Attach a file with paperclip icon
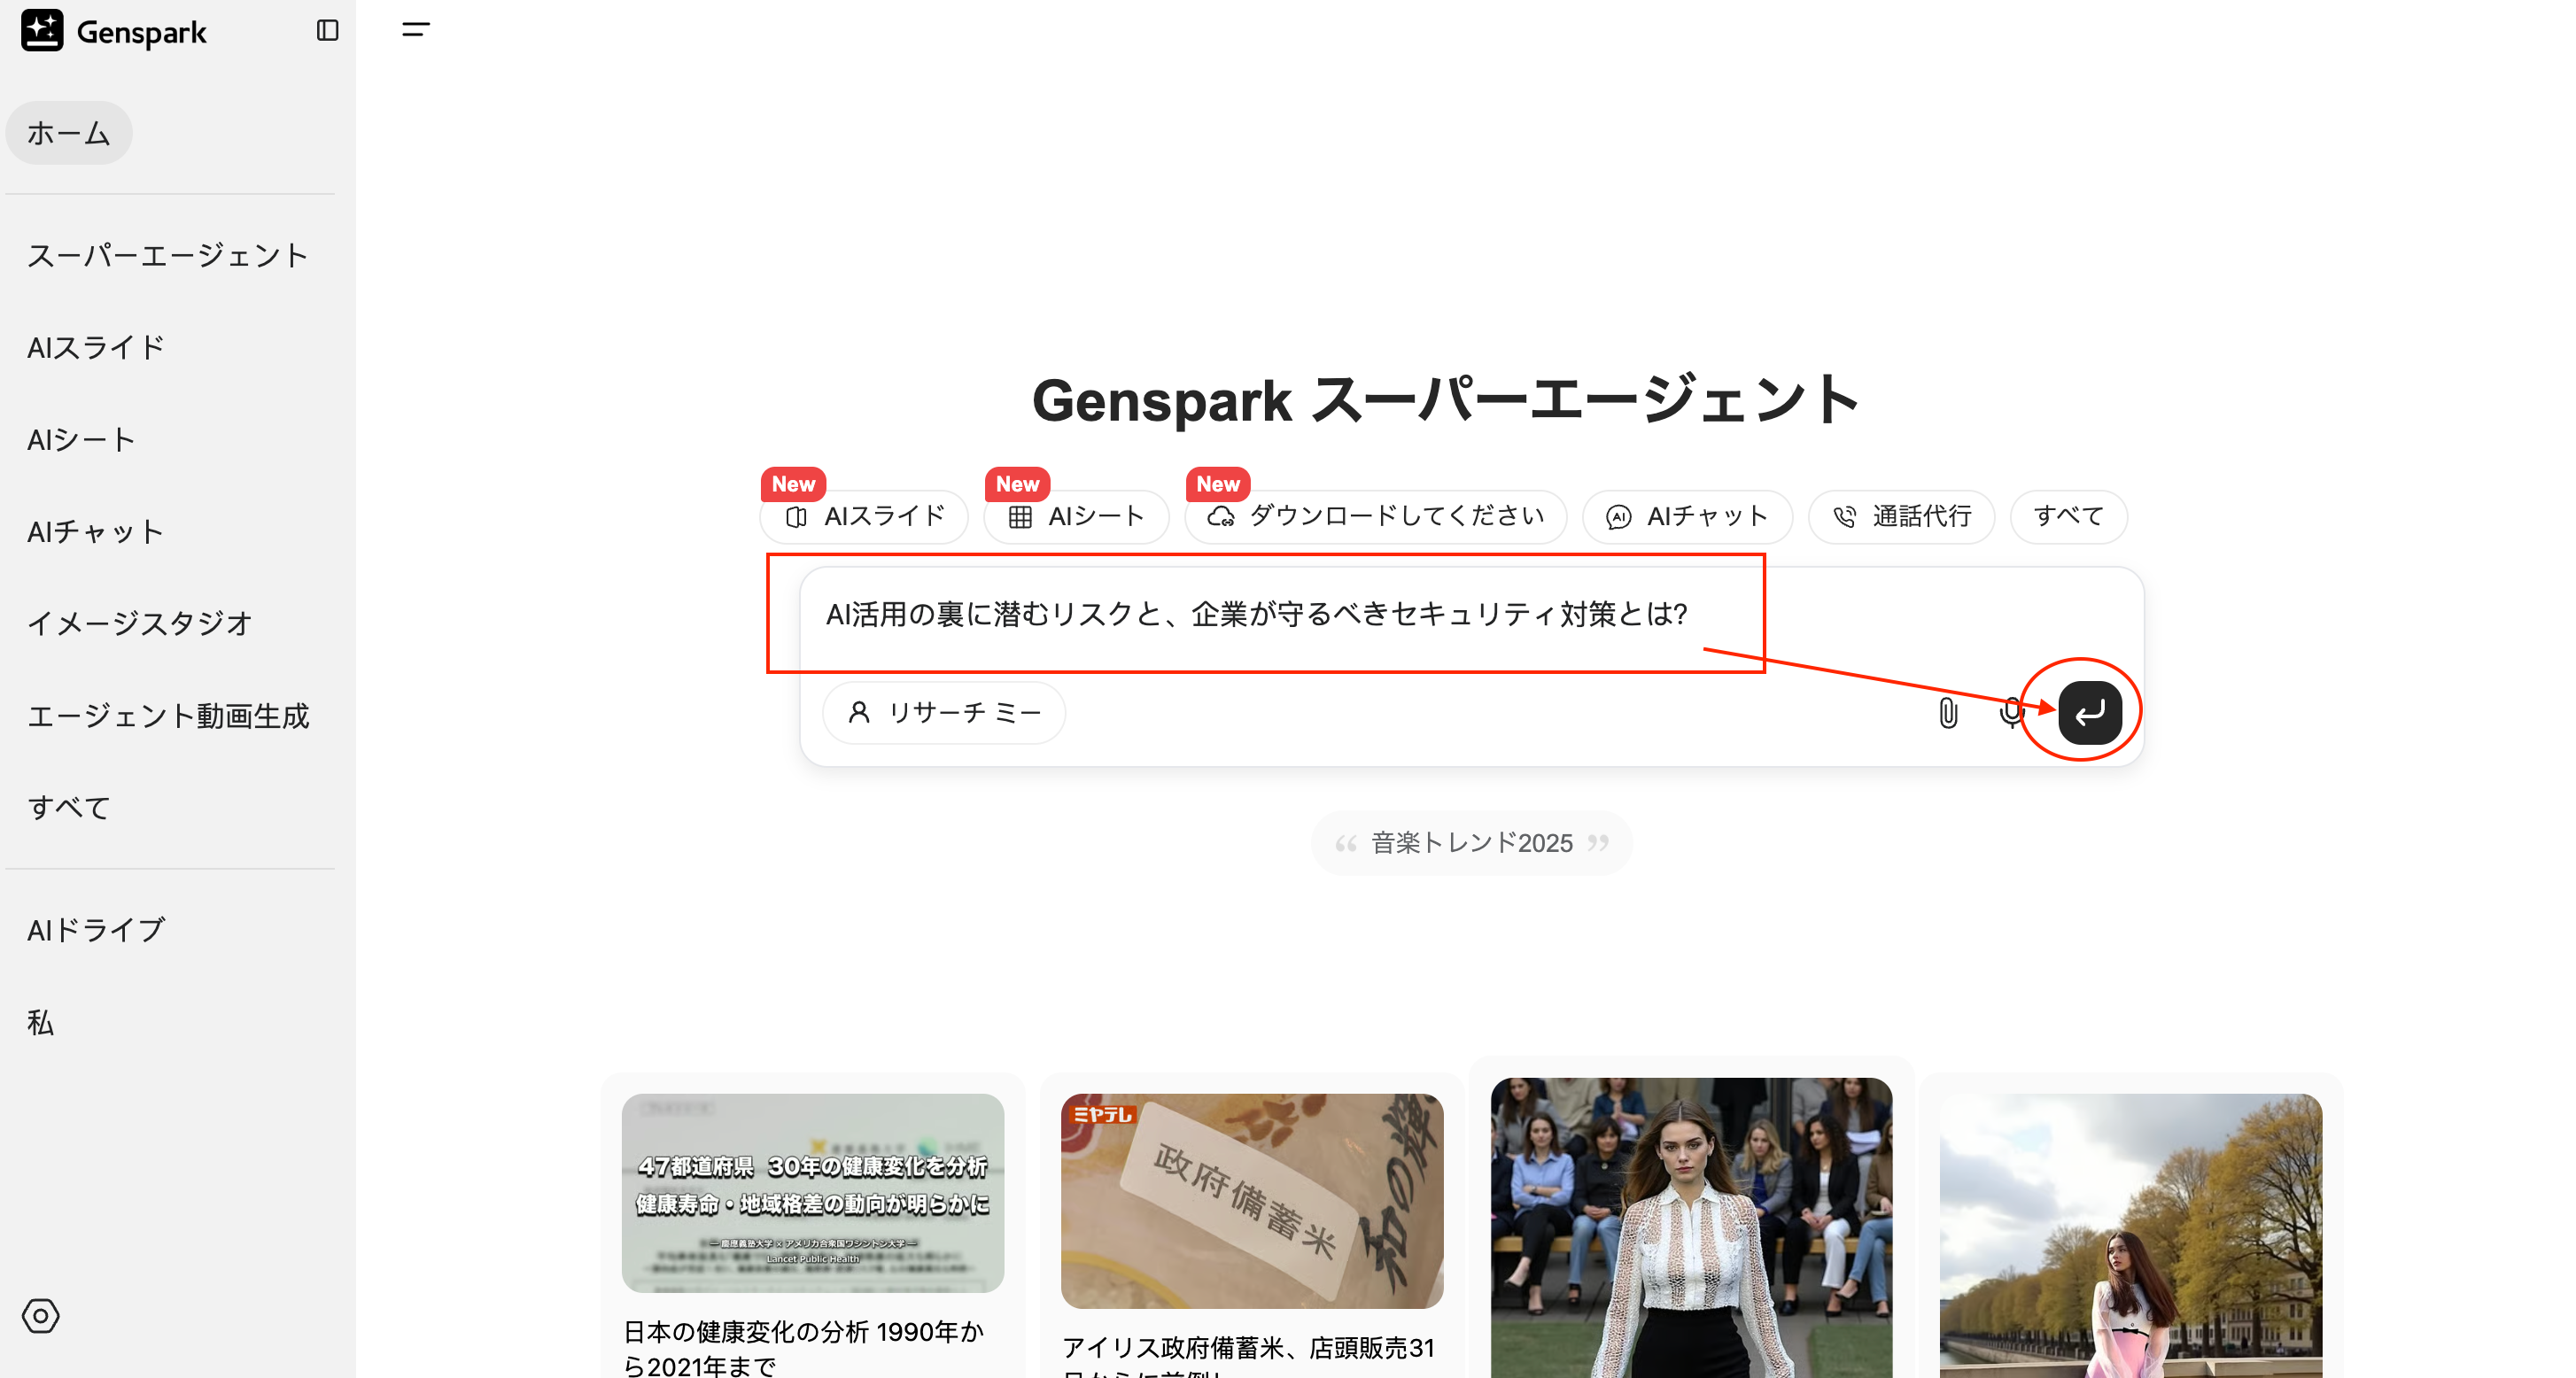Image resolution: width=2576 pixels, height=1378 pixels. pos(1948,713)
